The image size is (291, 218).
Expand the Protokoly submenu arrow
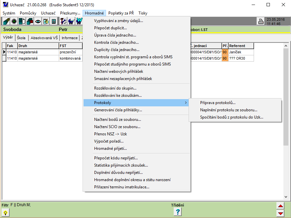coord(186,103)
